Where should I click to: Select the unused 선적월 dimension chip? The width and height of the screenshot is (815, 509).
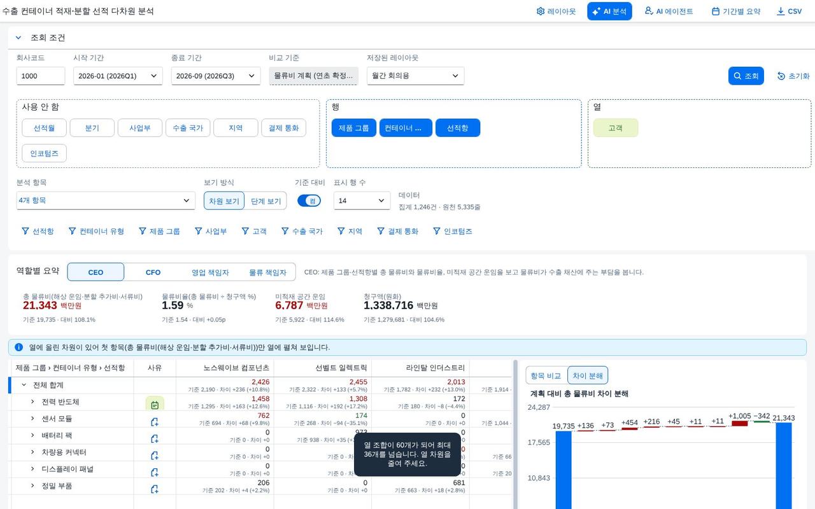44,128
